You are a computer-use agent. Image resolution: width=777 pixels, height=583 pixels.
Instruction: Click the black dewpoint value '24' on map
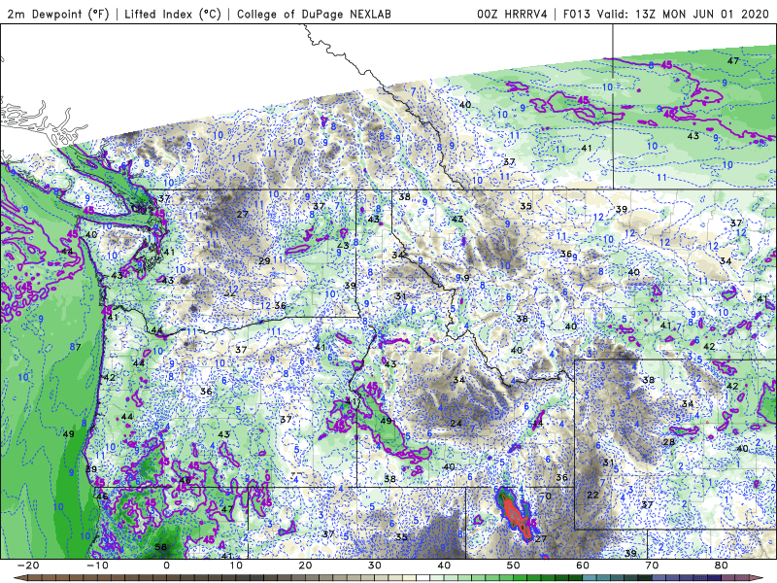(x=456, y=423)
